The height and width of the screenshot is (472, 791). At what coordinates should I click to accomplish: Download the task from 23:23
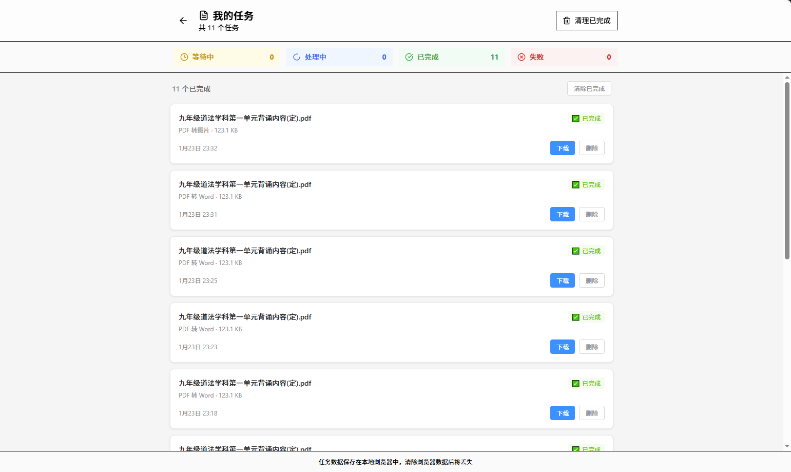point(563,347)
